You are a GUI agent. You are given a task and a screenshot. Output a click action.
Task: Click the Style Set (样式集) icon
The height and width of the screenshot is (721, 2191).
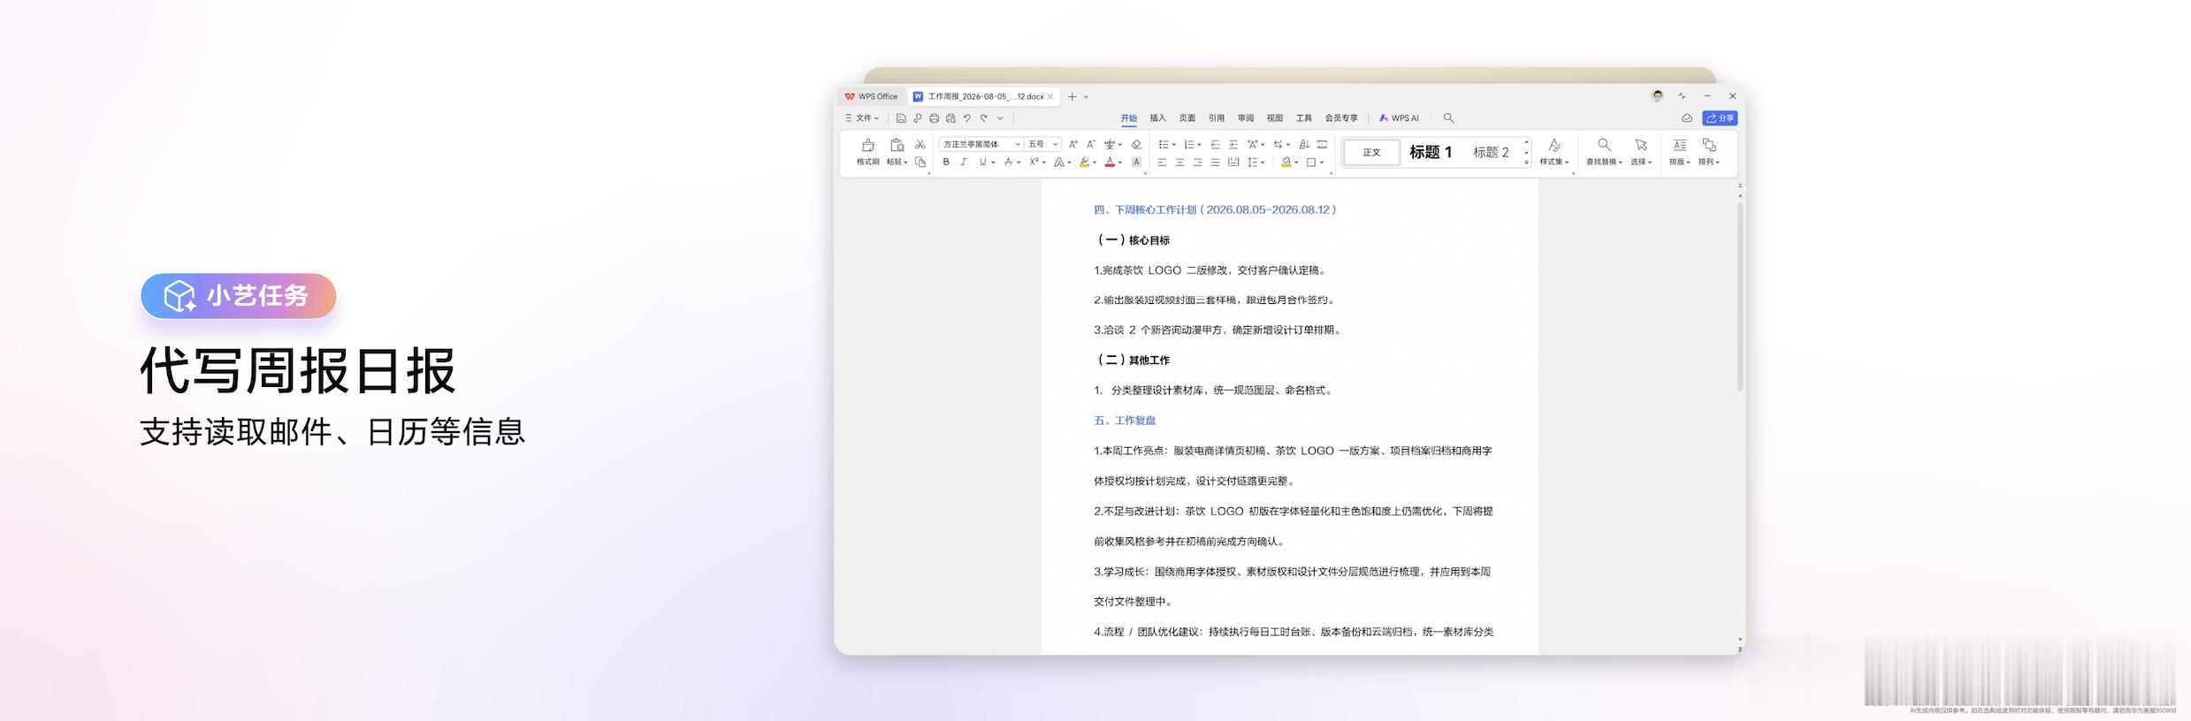click(1554, 145)
